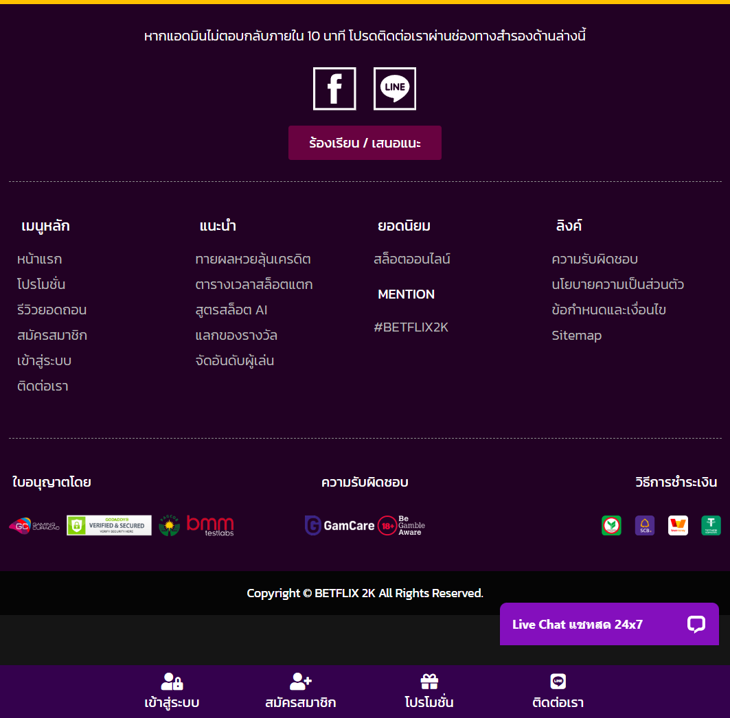Open the GamCare logo

click(x=340, y=526)
